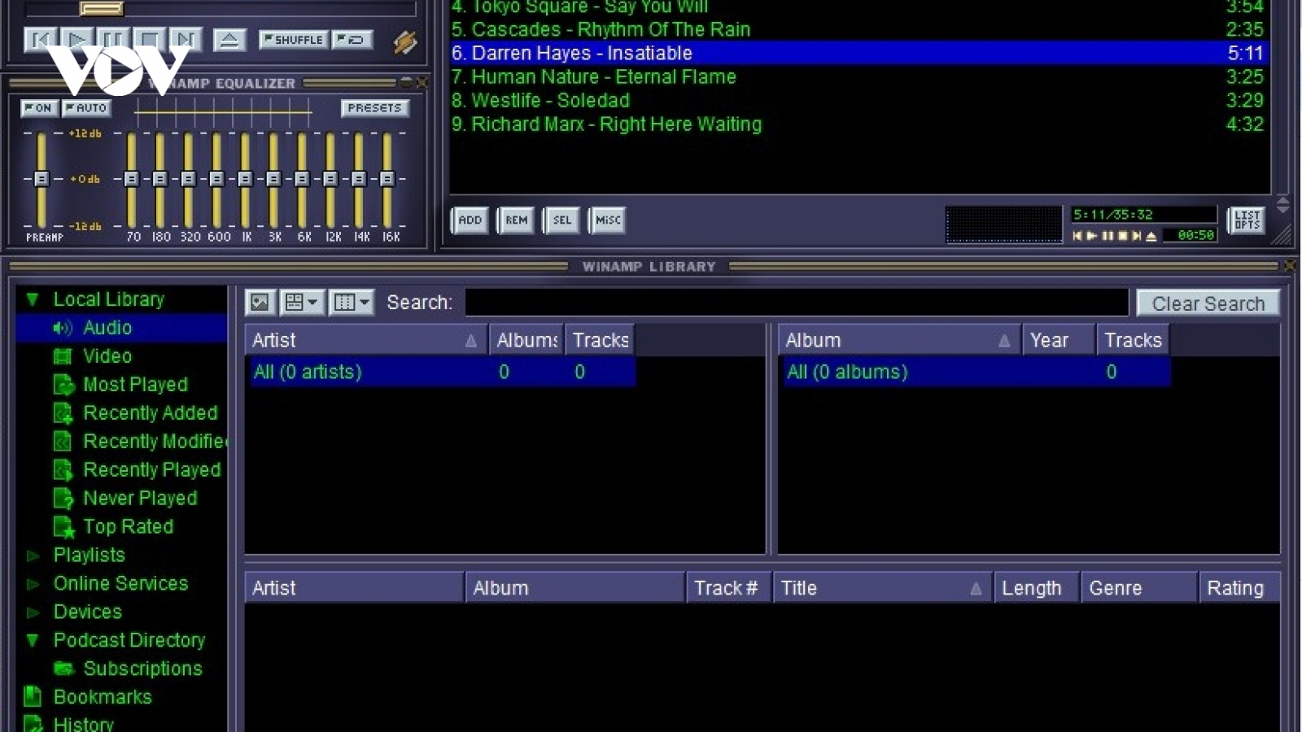Click the 1K equalizer band slider
Screen dimensions: 1302x732
(245, 178)
